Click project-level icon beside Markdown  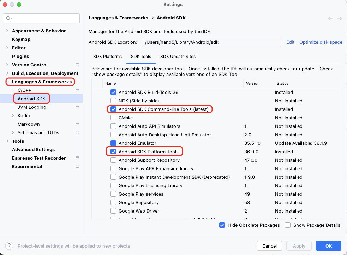coord(77,124)
